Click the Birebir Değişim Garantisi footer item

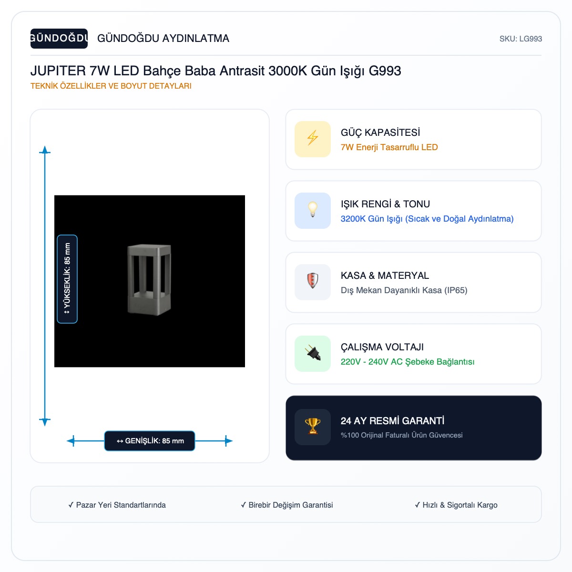(286, 505)
